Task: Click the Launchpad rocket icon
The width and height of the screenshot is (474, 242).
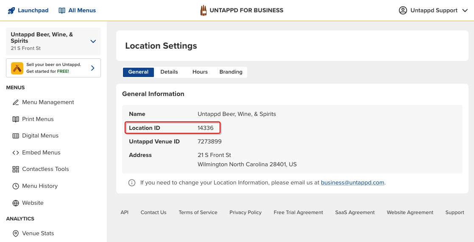Action: click(11, 11)
